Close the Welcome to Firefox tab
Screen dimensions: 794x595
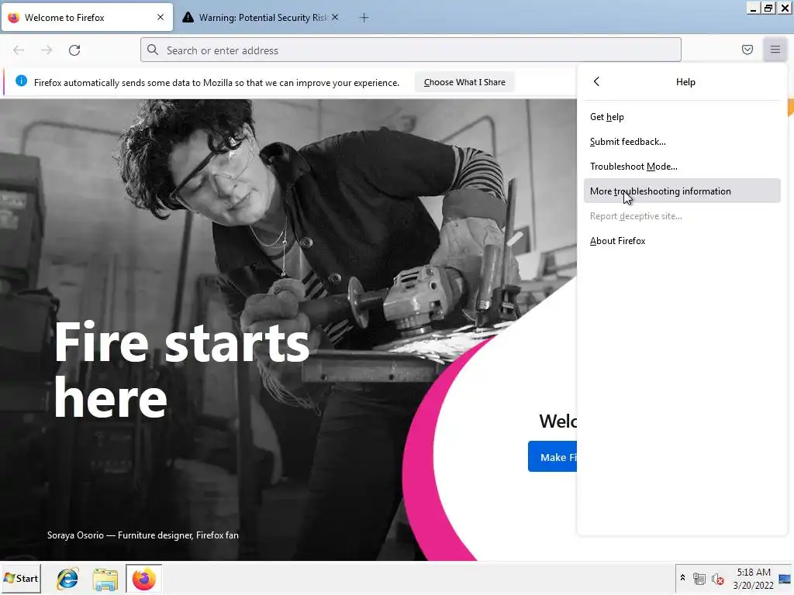[161, 17]
